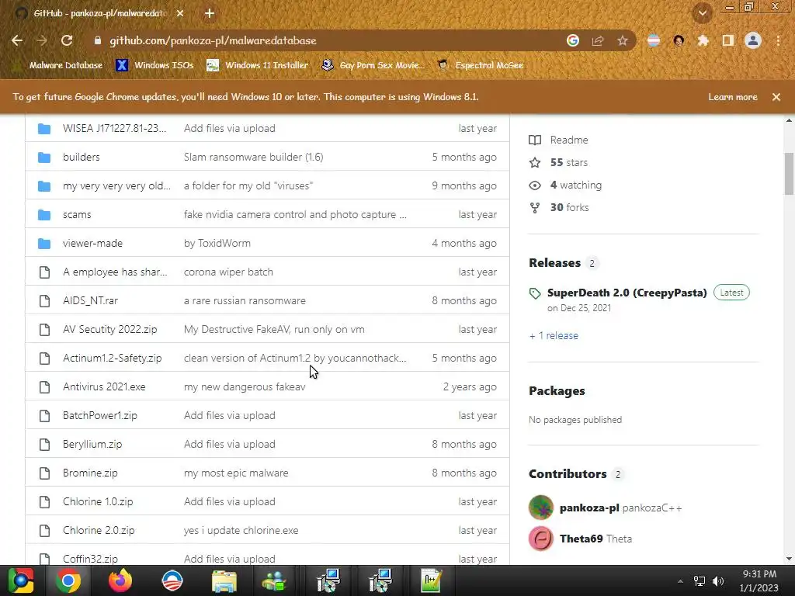
Task: Open Chlorine 2.0.zip file
Action: point(99,531)
